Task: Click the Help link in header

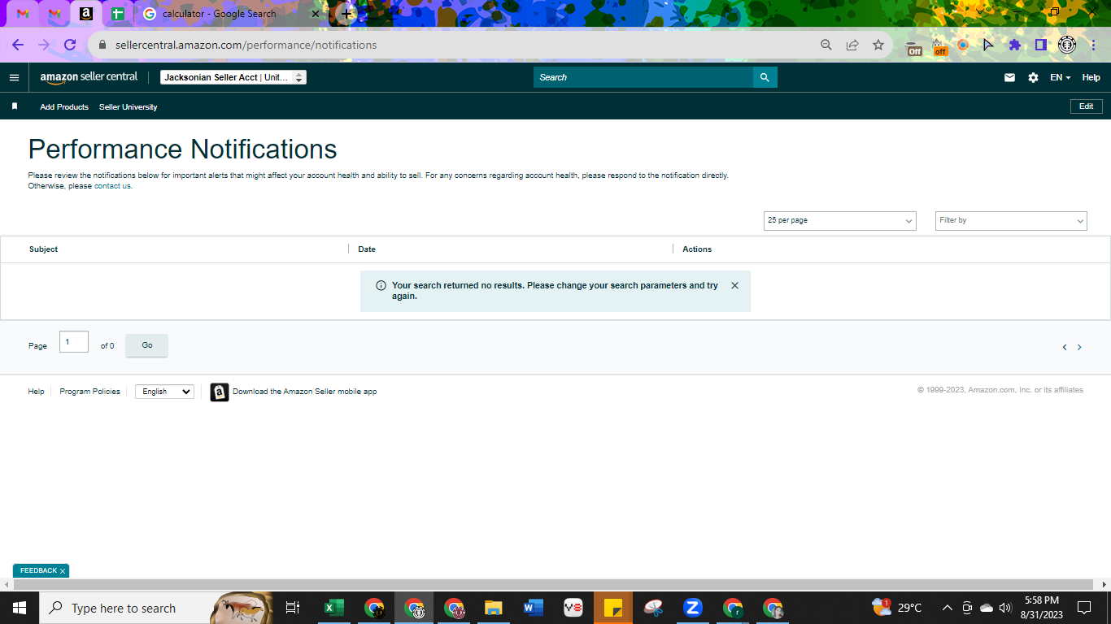Action: pyautogui.click(x=1091, y=77)
